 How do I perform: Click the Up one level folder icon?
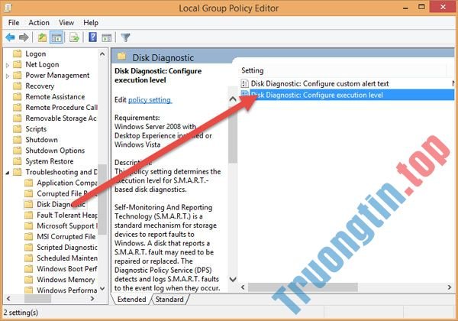[x=42, y=37]
